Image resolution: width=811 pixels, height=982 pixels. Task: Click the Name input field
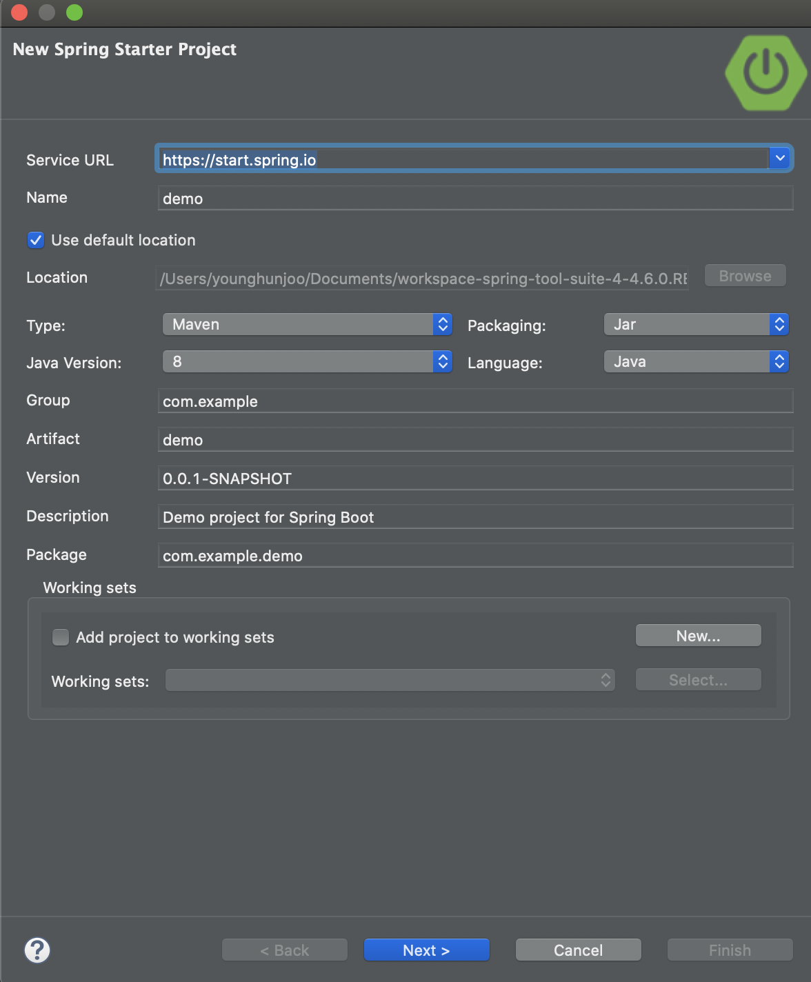point(476,198)
